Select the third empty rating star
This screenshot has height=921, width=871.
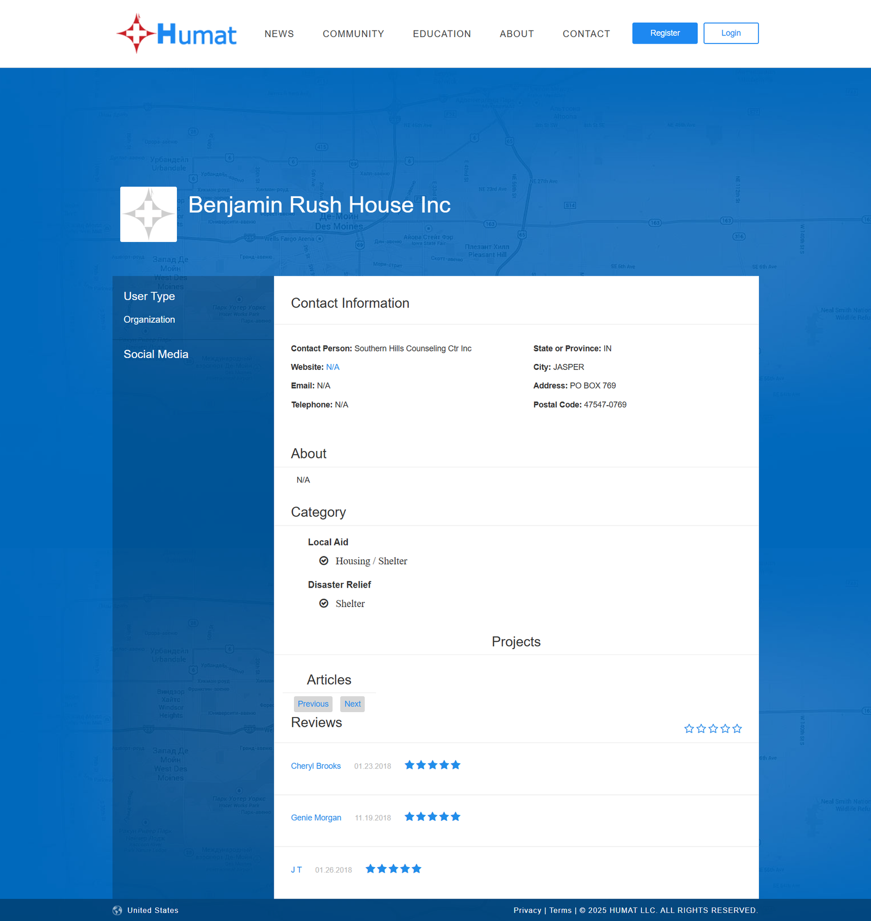713,728
